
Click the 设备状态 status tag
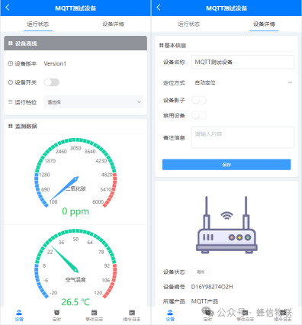pos(201,272)
